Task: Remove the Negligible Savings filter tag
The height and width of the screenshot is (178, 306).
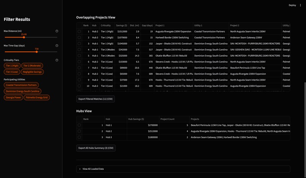Action: pos(32,72)
